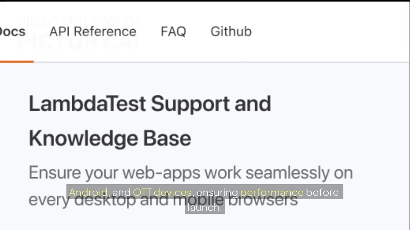The height and width of the screenshot is (230, 410).
Task: Click highlighted "OTT devices" caption text
Action: pos(162,192)
